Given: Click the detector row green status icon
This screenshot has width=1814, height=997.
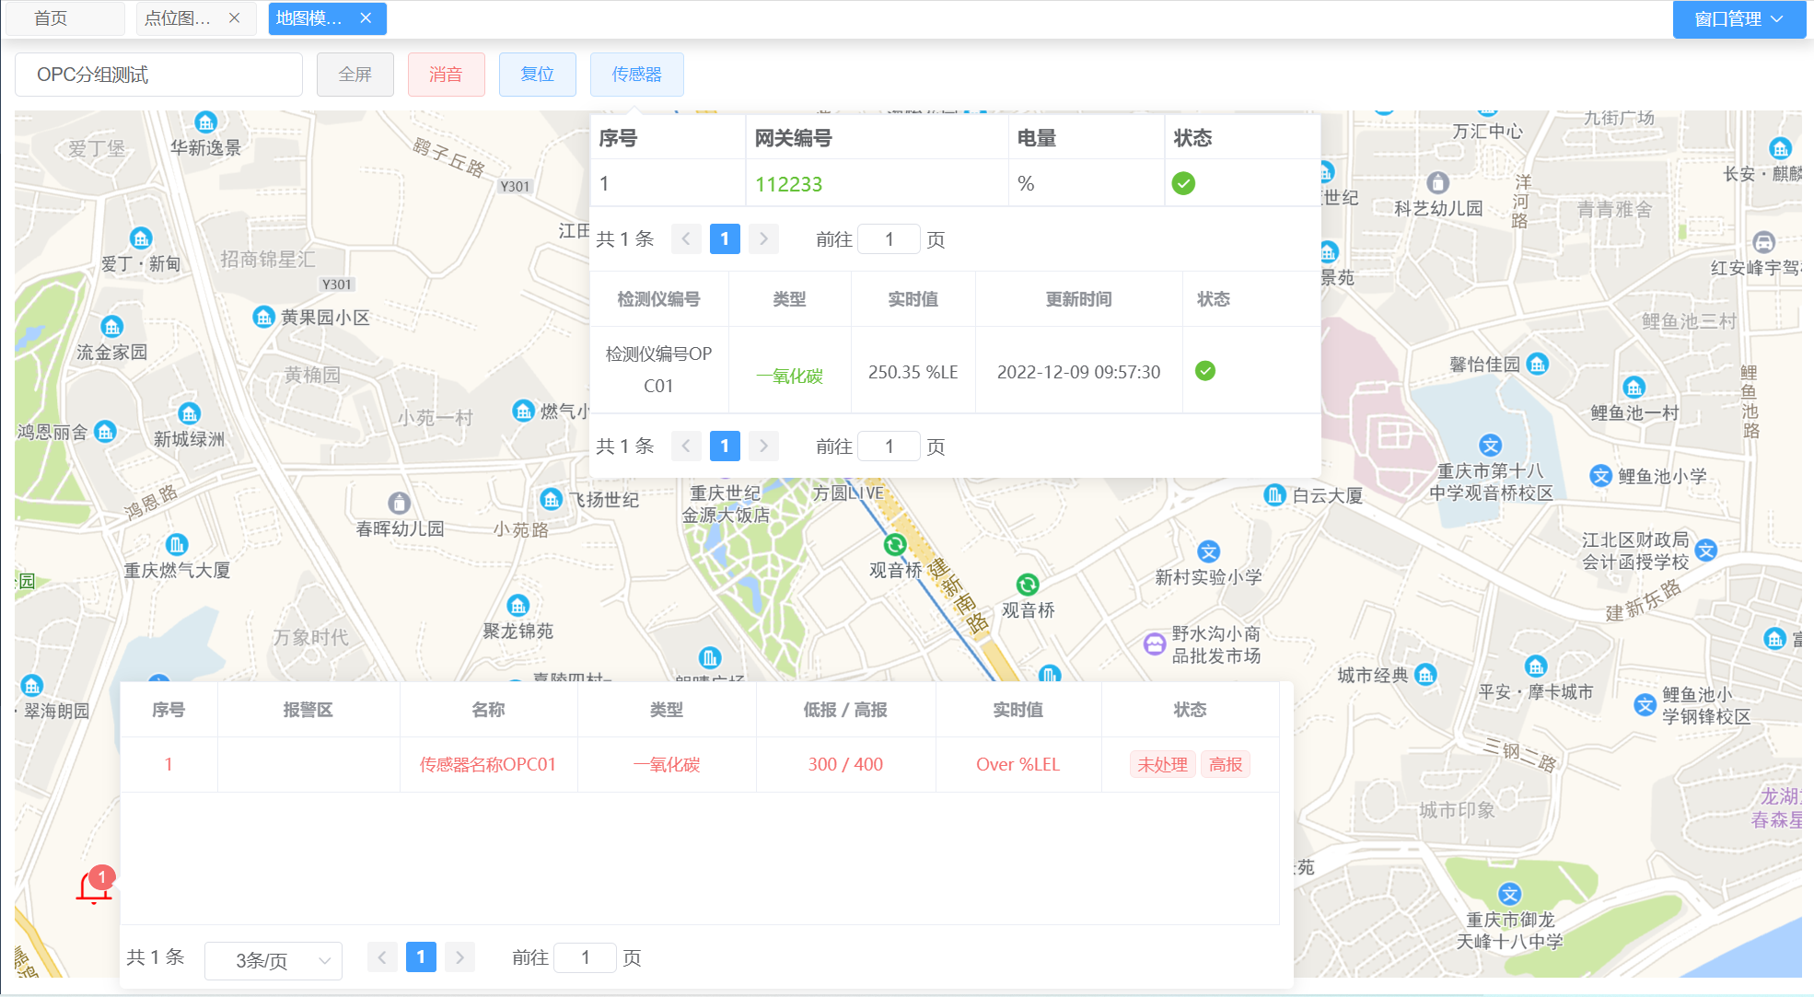Looking at the screenshot, I should coord(1204,371).
